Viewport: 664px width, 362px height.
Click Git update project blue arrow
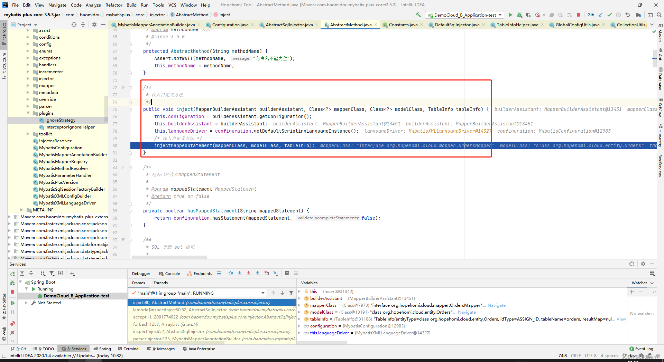coord(600,15)
